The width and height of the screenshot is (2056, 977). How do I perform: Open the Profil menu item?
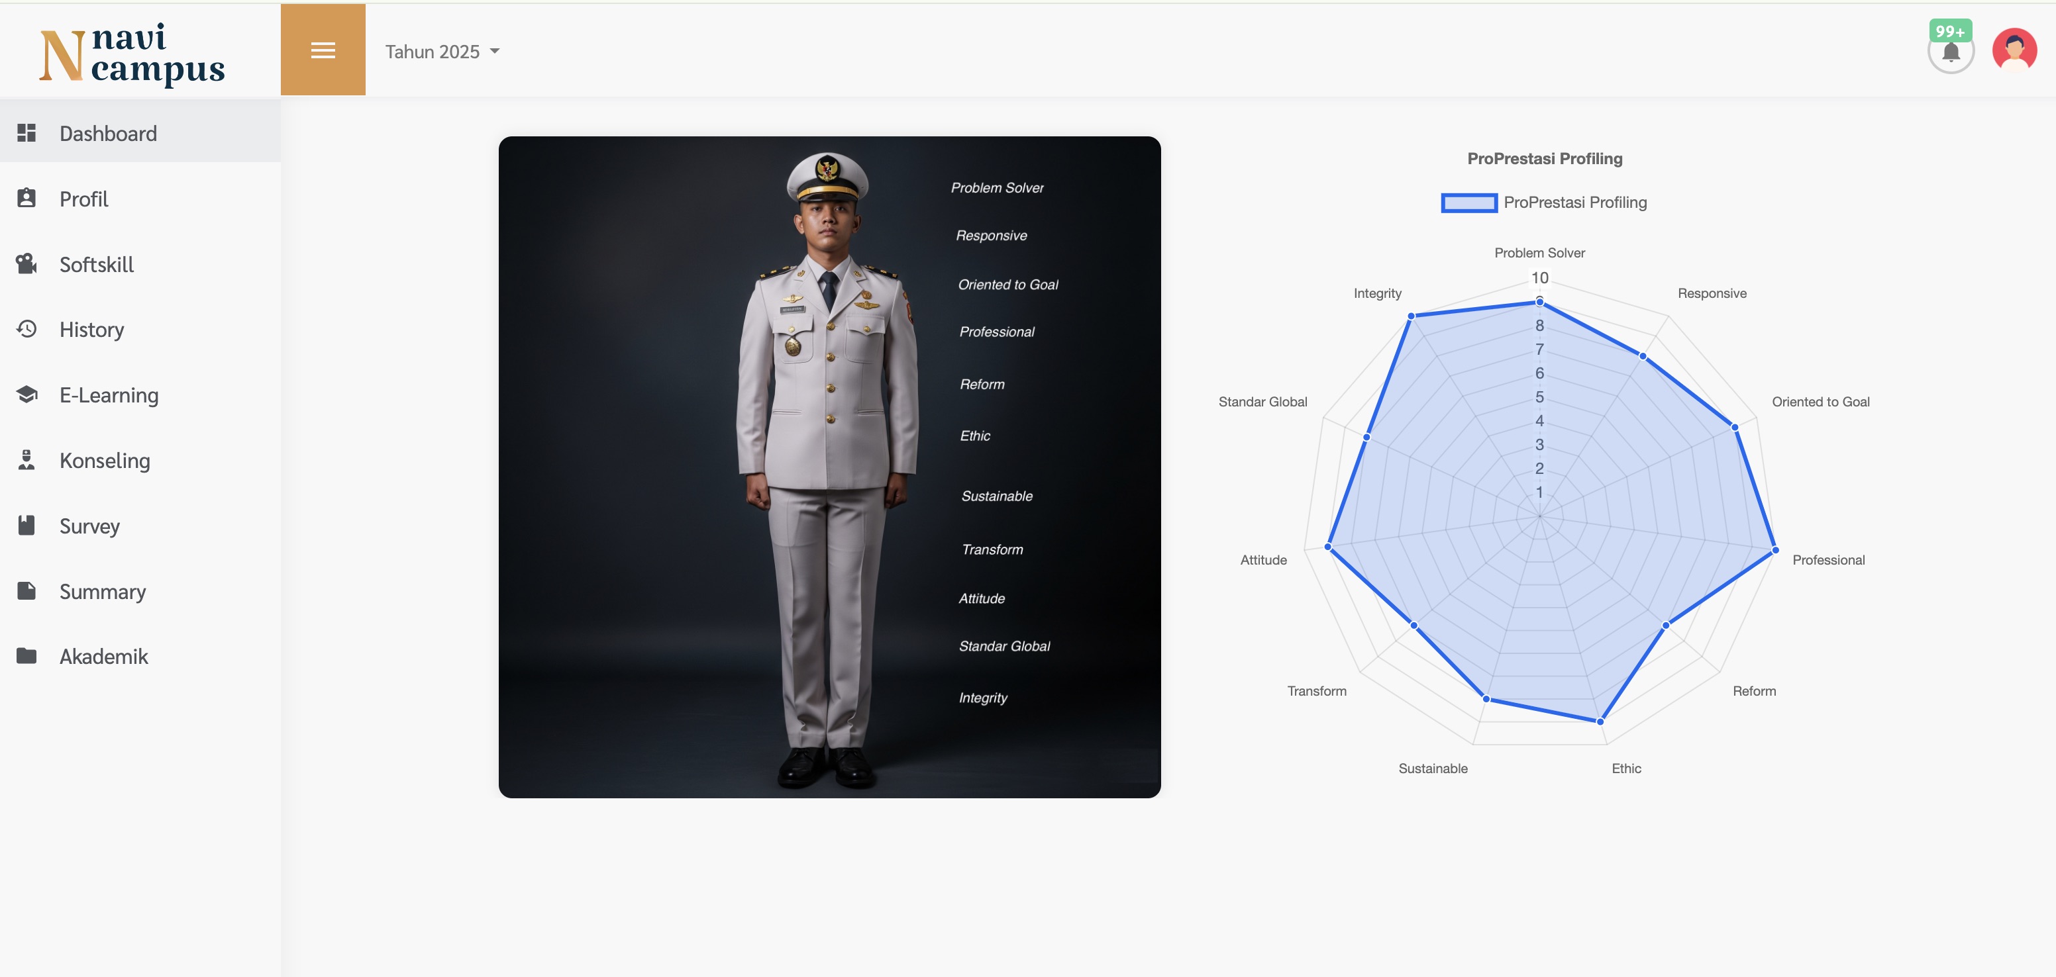pos(140,199)
